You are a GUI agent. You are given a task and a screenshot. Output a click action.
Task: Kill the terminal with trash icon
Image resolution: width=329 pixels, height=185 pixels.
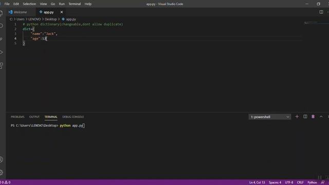pos(313,117)
